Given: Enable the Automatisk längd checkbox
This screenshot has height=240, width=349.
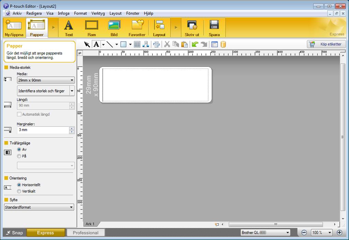Looking at the screenshot, I should [x=19, y=114].
